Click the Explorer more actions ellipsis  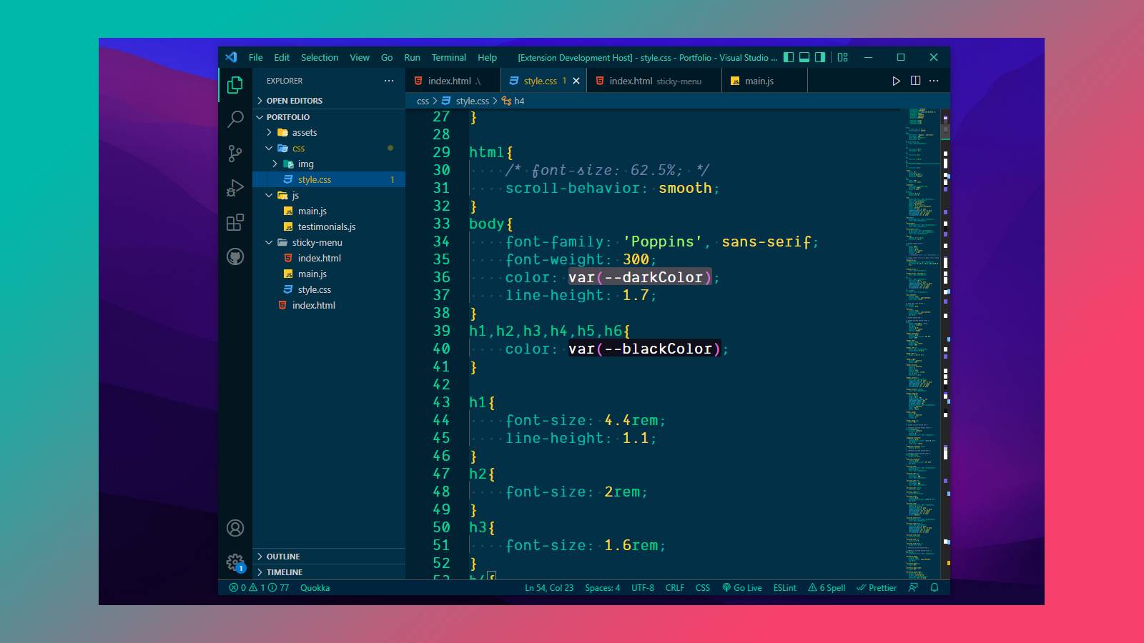coord(389,81)
